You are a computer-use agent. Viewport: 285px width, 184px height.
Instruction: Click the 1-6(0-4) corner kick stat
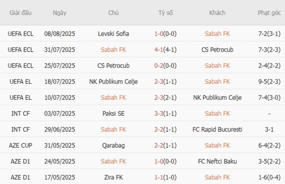point(269,177)
